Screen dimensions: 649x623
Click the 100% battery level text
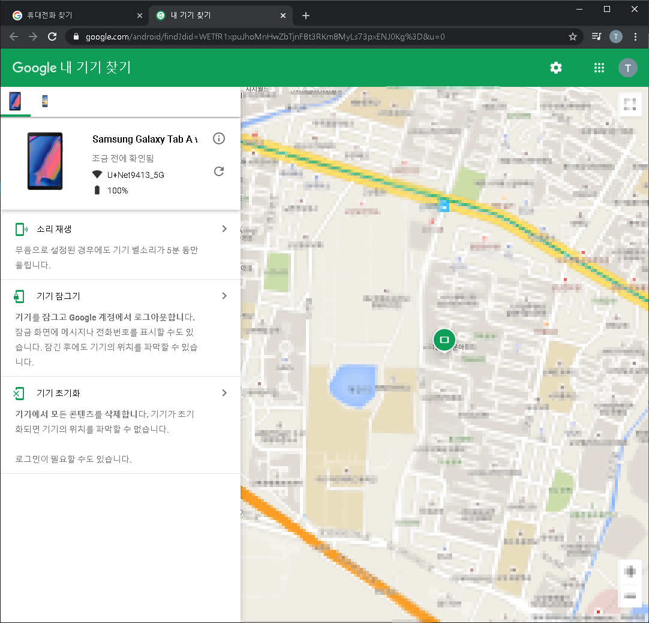[x=118, y=190]
